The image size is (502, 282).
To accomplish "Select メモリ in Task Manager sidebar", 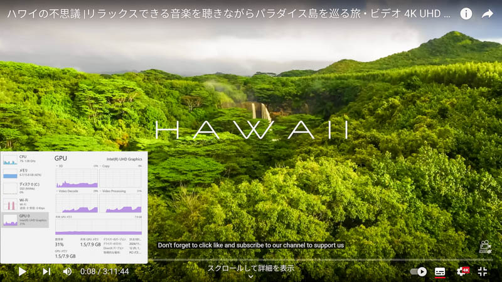I will pos(25,173).
